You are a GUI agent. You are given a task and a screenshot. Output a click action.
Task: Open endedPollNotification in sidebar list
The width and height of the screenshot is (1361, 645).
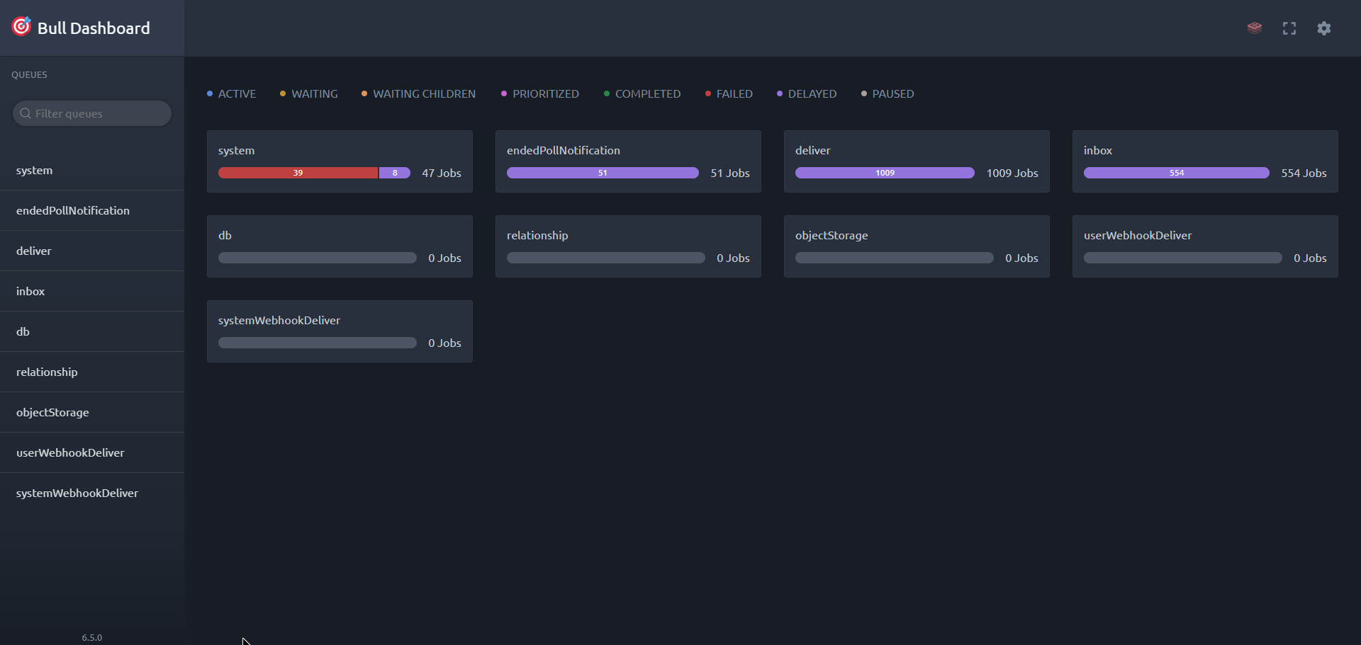[73, 211]
